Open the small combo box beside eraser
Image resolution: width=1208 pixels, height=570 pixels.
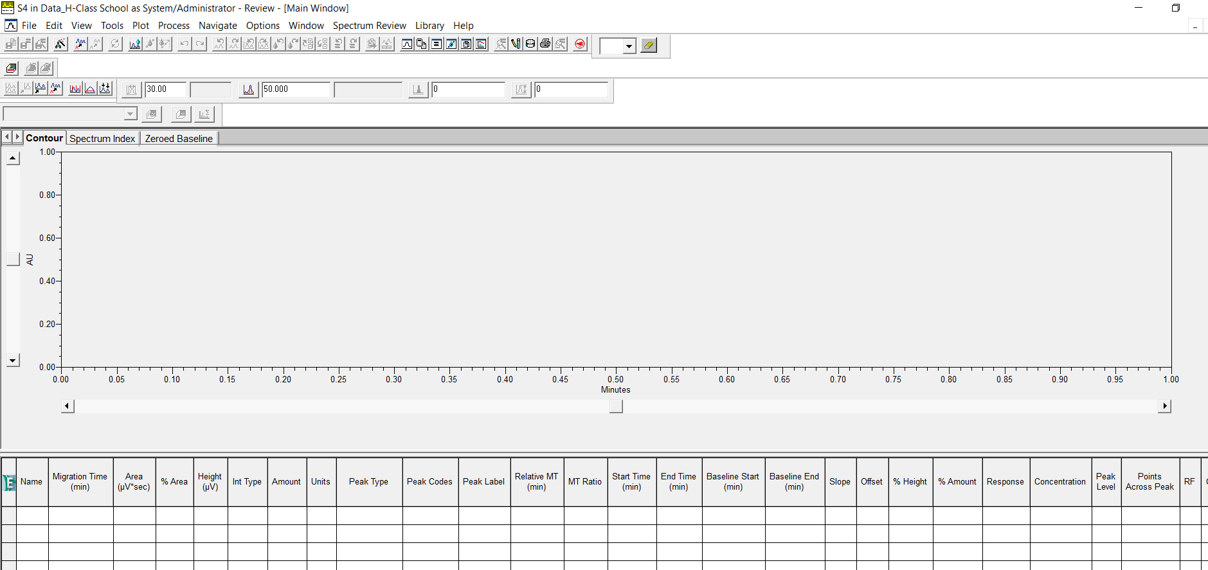click(629, 46)
